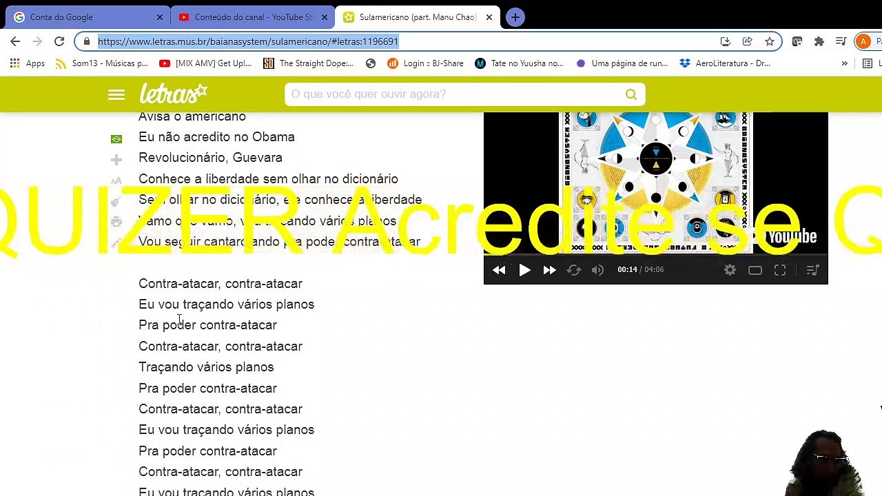Toggle theater mode in video player
The height and width of the screenshot is (496, 882).
pos(755,270)
